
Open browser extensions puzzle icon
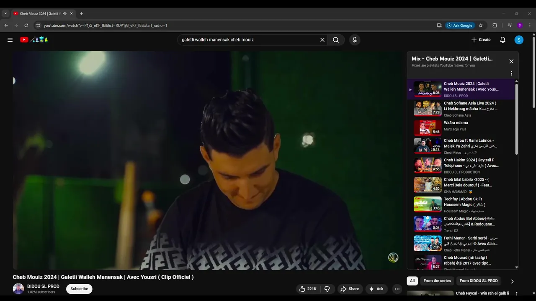pyautogui.click(x=495, y=26)
